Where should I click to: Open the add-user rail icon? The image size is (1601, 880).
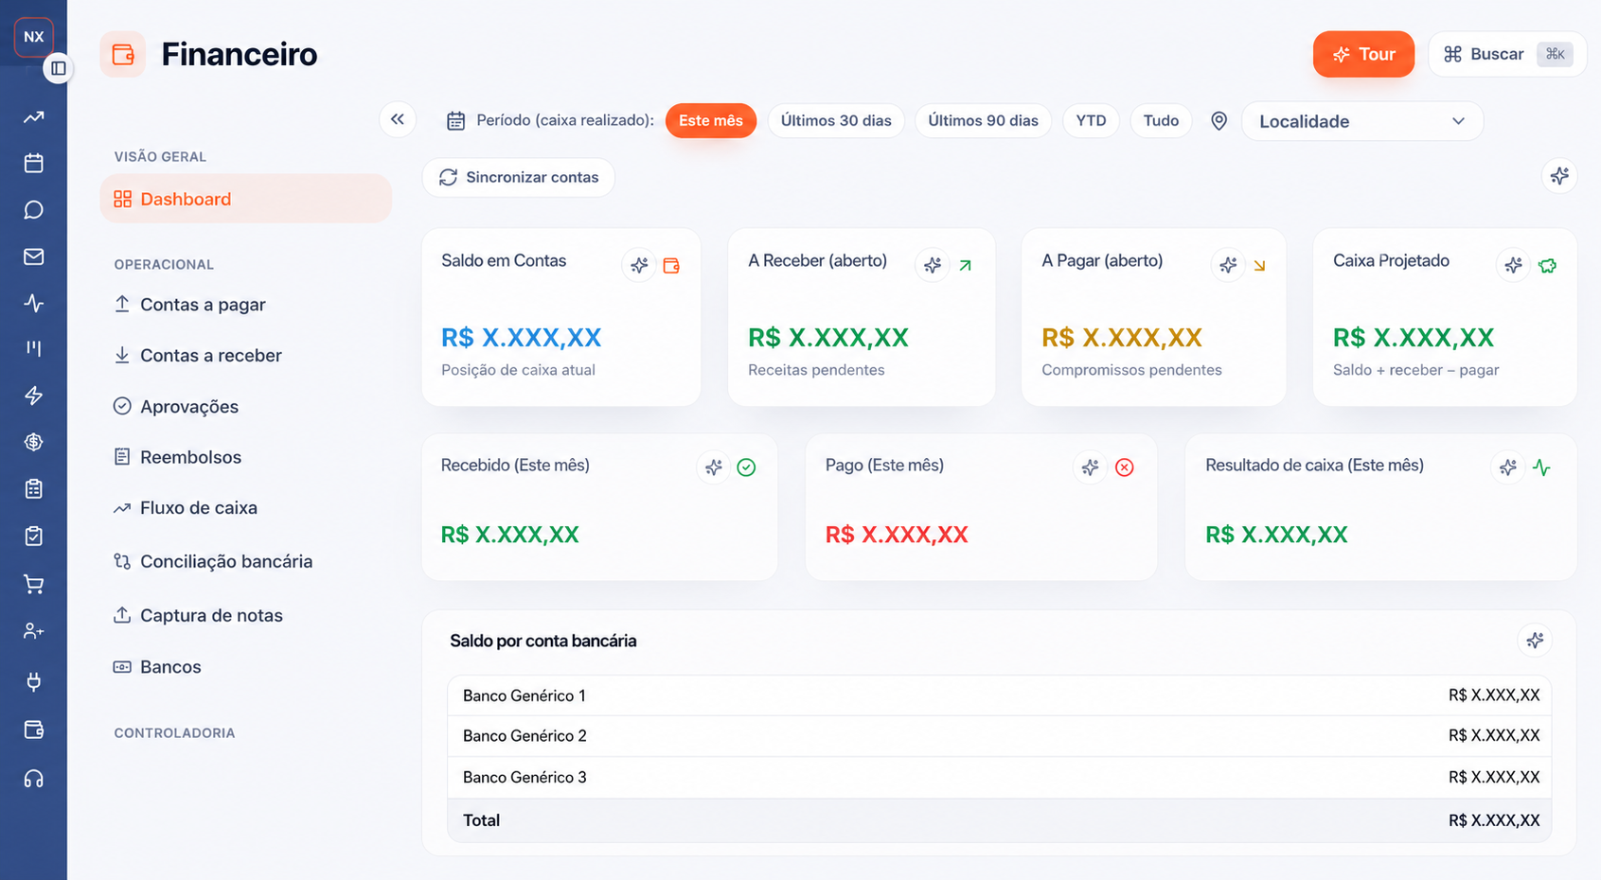click(34, 631)
